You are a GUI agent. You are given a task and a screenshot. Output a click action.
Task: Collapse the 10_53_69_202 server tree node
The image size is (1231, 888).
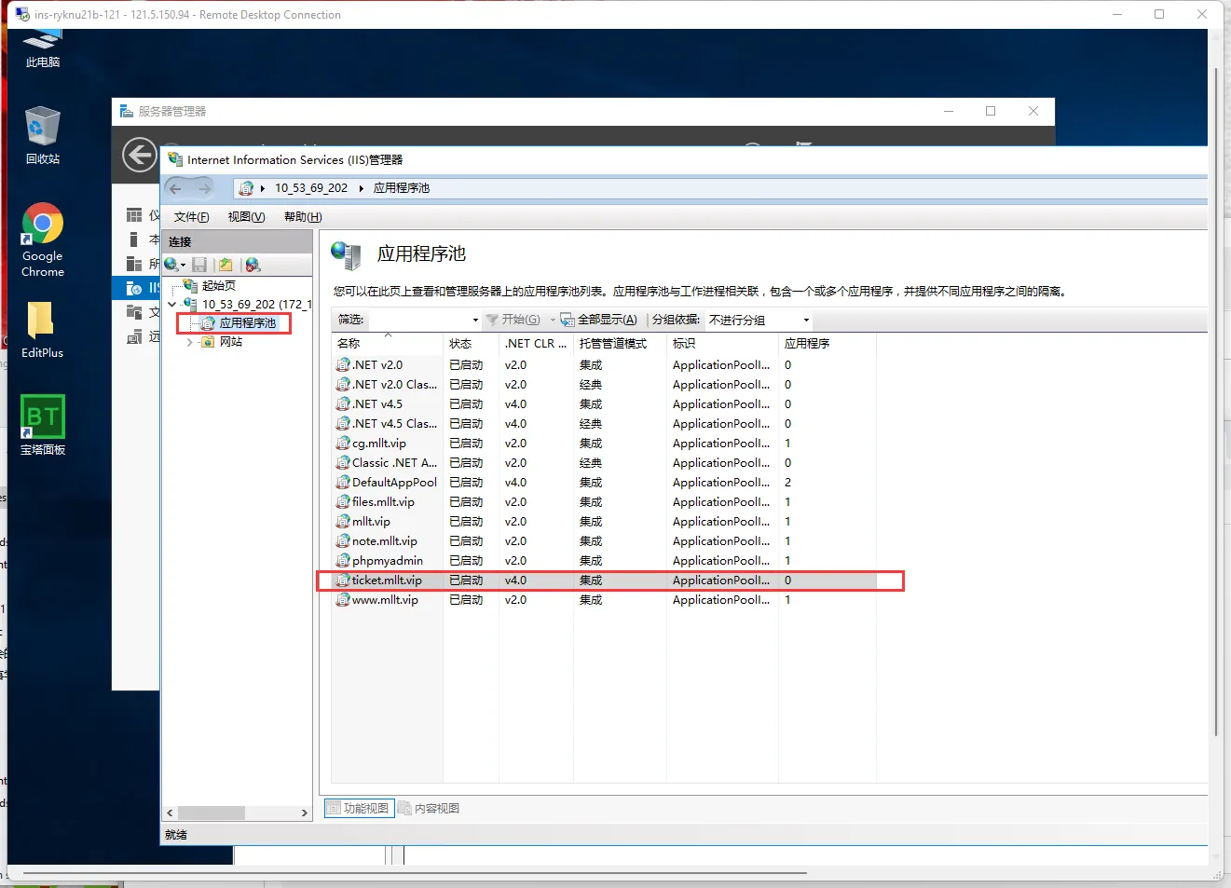click(172, 305)
